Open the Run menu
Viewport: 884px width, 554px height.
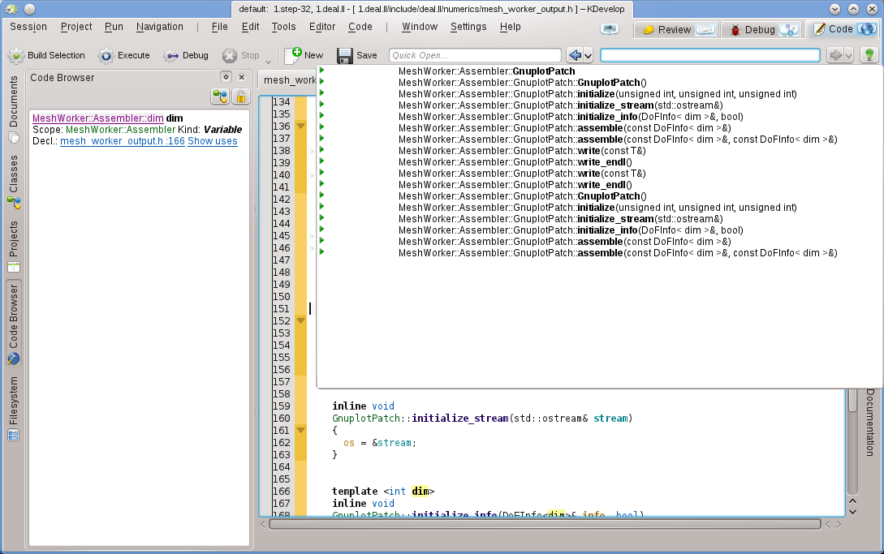point(114,27)
